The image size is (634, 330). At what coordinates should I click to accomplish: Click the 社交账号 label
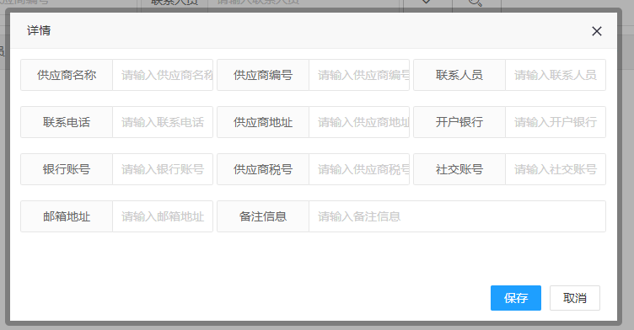[459, 169]
